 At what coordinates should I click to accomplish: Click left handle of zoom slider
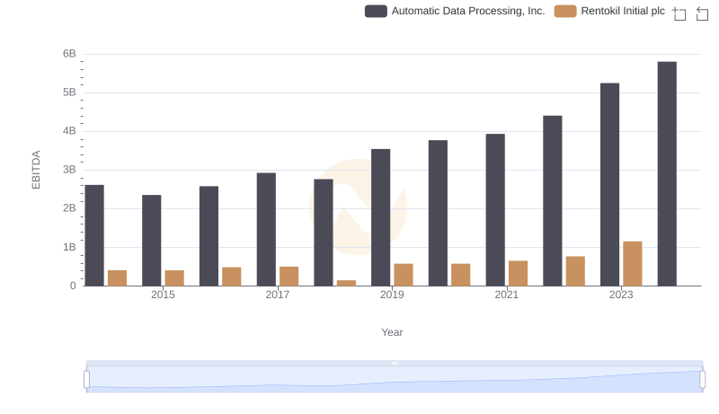[87, 380]
